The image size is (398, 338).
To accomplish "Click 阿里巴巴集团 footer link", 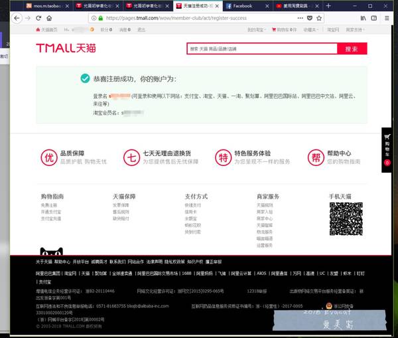I will (x=48, y=274).
